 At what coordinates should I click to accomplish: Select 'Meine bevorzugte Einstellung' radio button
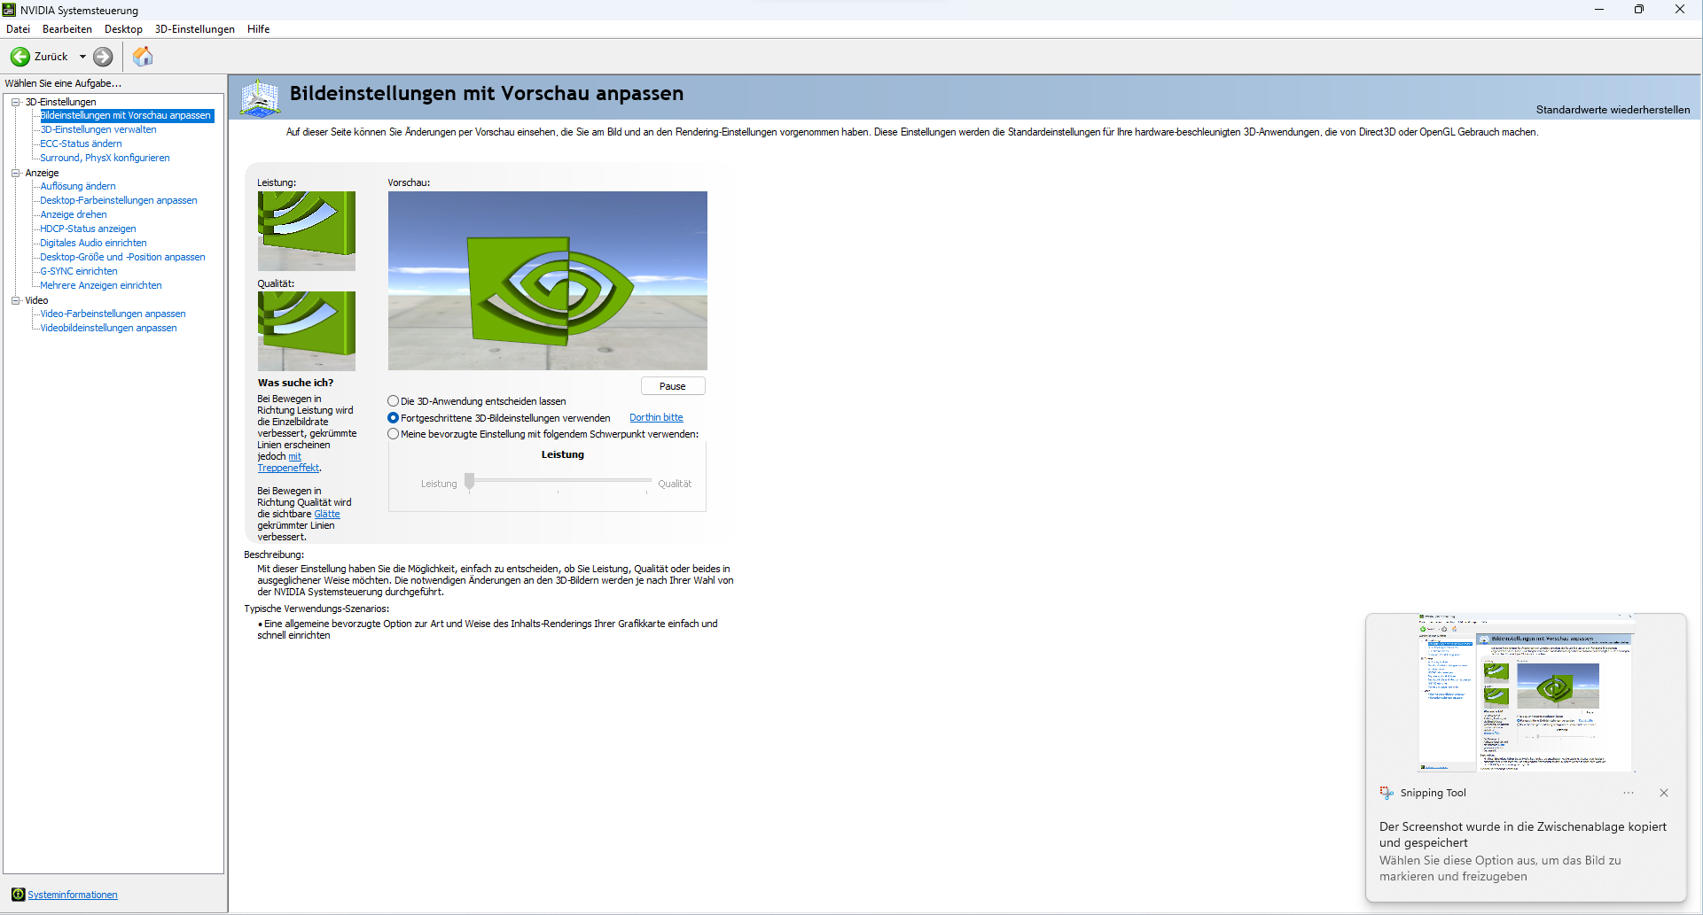click(393, 434)
